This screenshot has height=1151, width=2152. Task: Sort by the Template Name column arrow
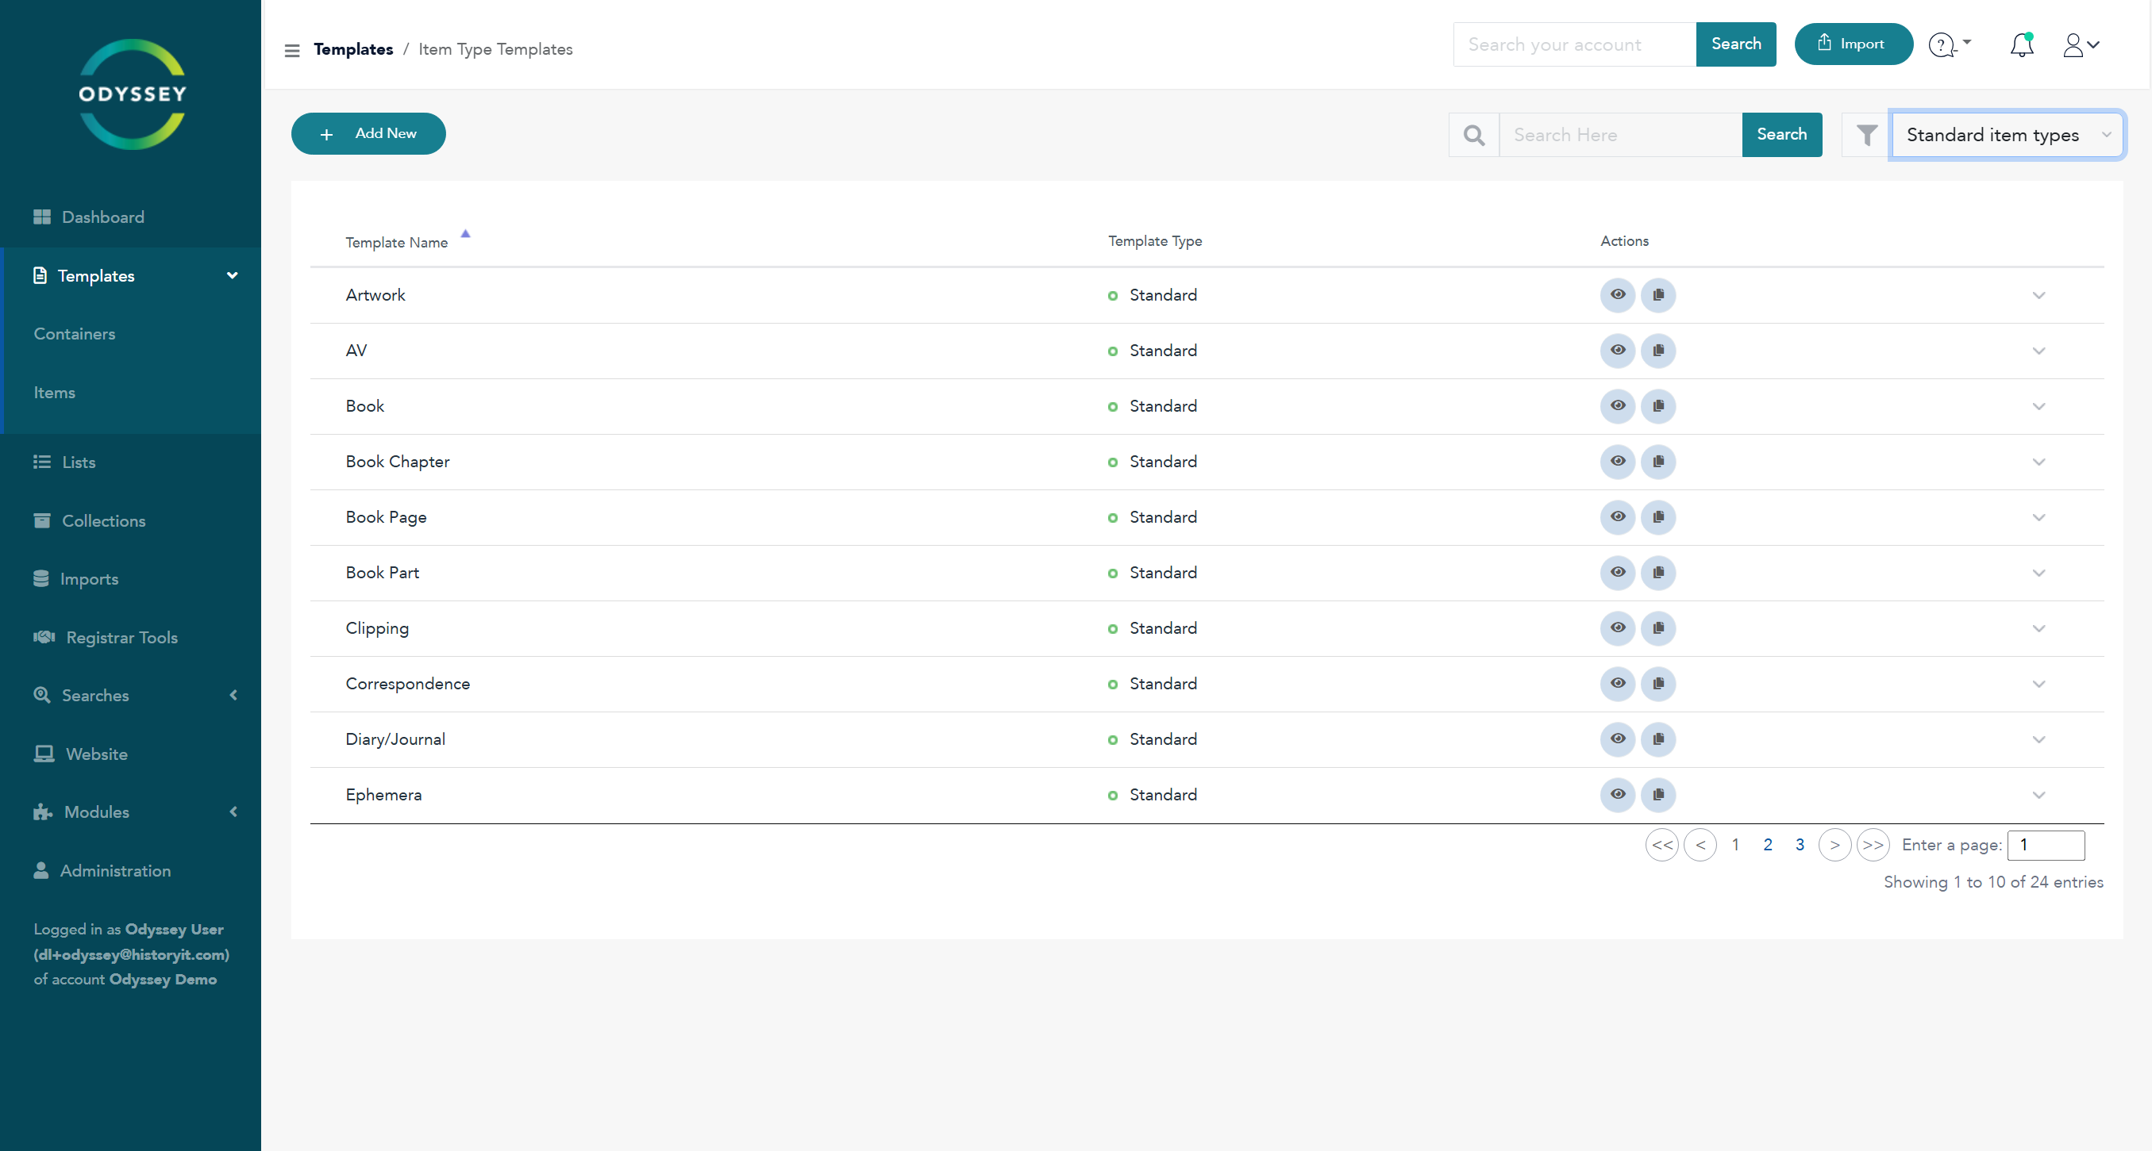click(465, 235)
